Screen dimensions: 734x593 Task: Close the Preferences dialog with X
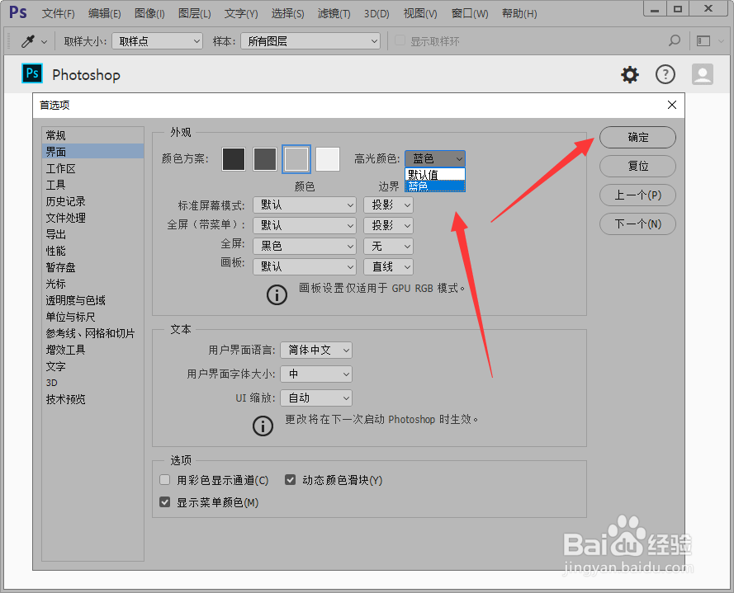tap(672, 105)
